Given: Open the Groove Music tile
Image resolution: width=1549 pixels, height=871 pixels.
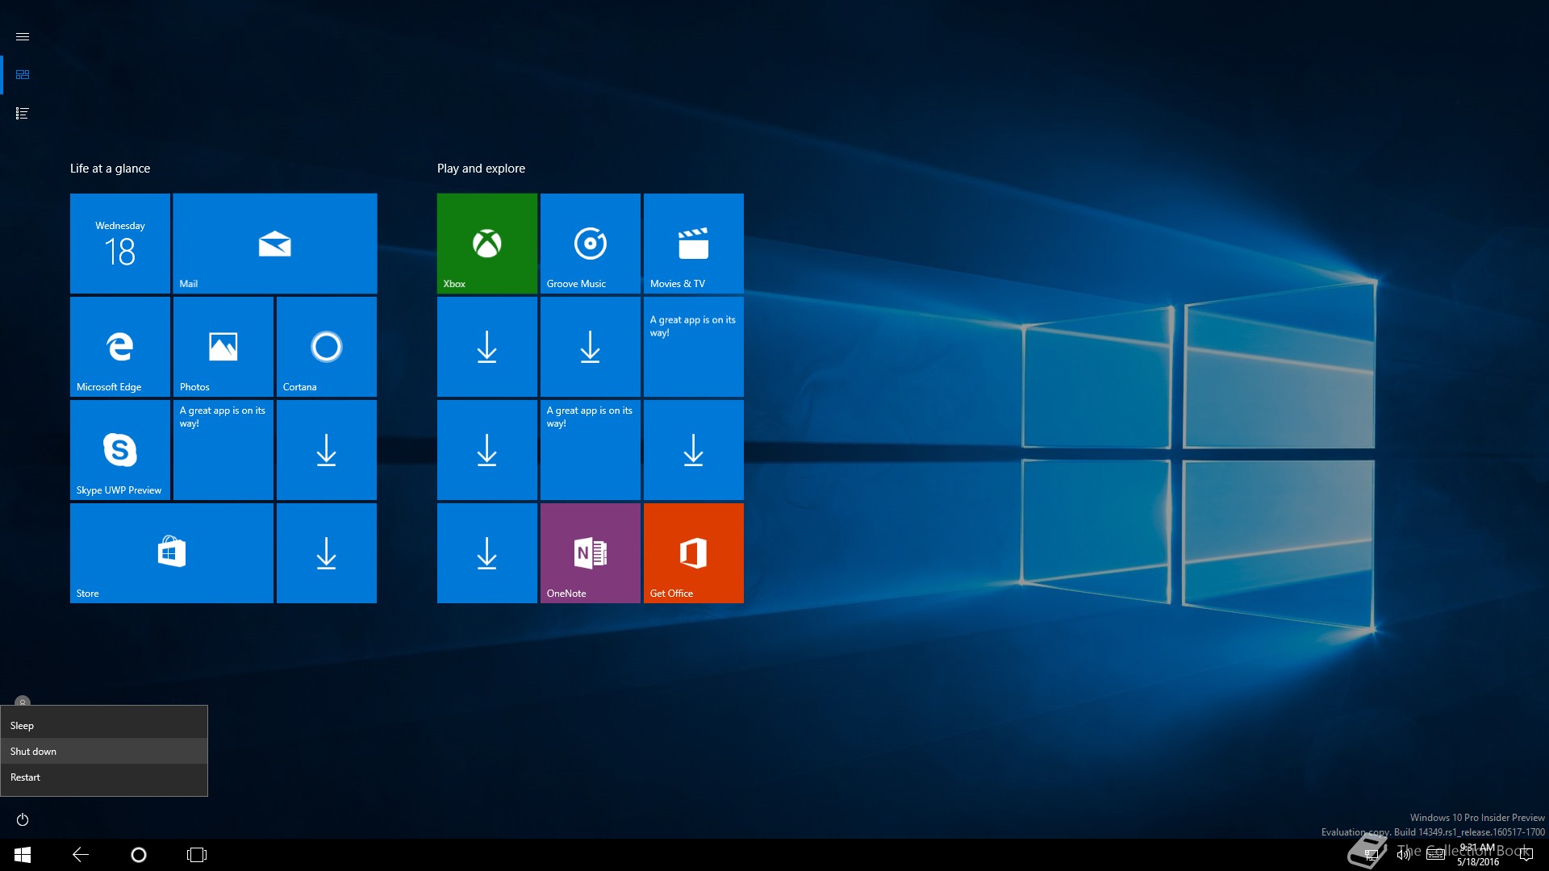Looking at the screenshot, I should click(x=591, y=244).
